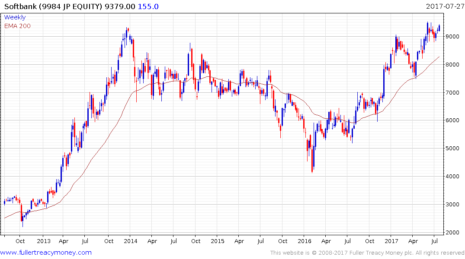Click the EMA 200 legend label
The height and width of the screenshot is (259, 465).
[x=17, y=26]
